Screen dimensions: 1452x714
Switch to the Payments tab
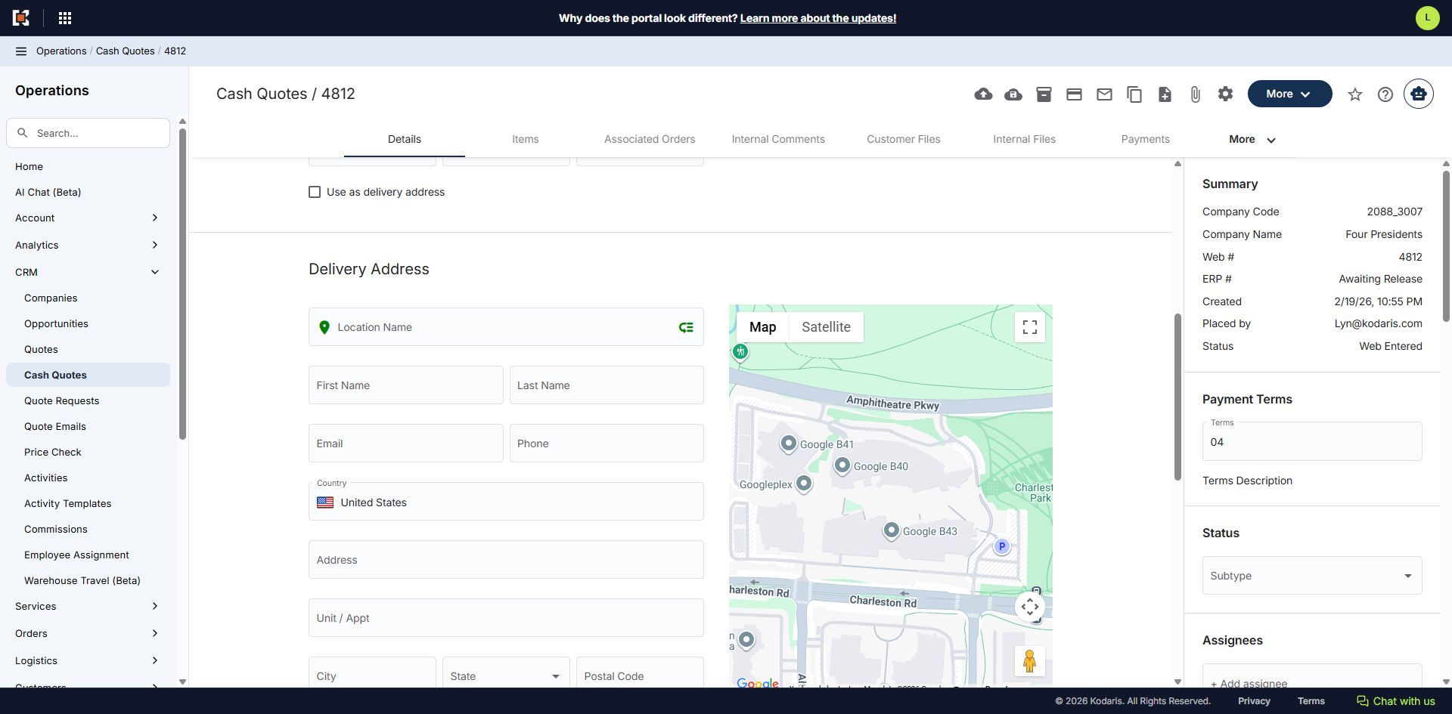[1146, 139]
